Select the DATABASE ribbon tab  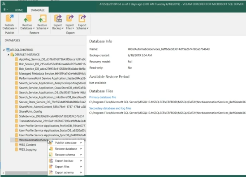[38, 10]
